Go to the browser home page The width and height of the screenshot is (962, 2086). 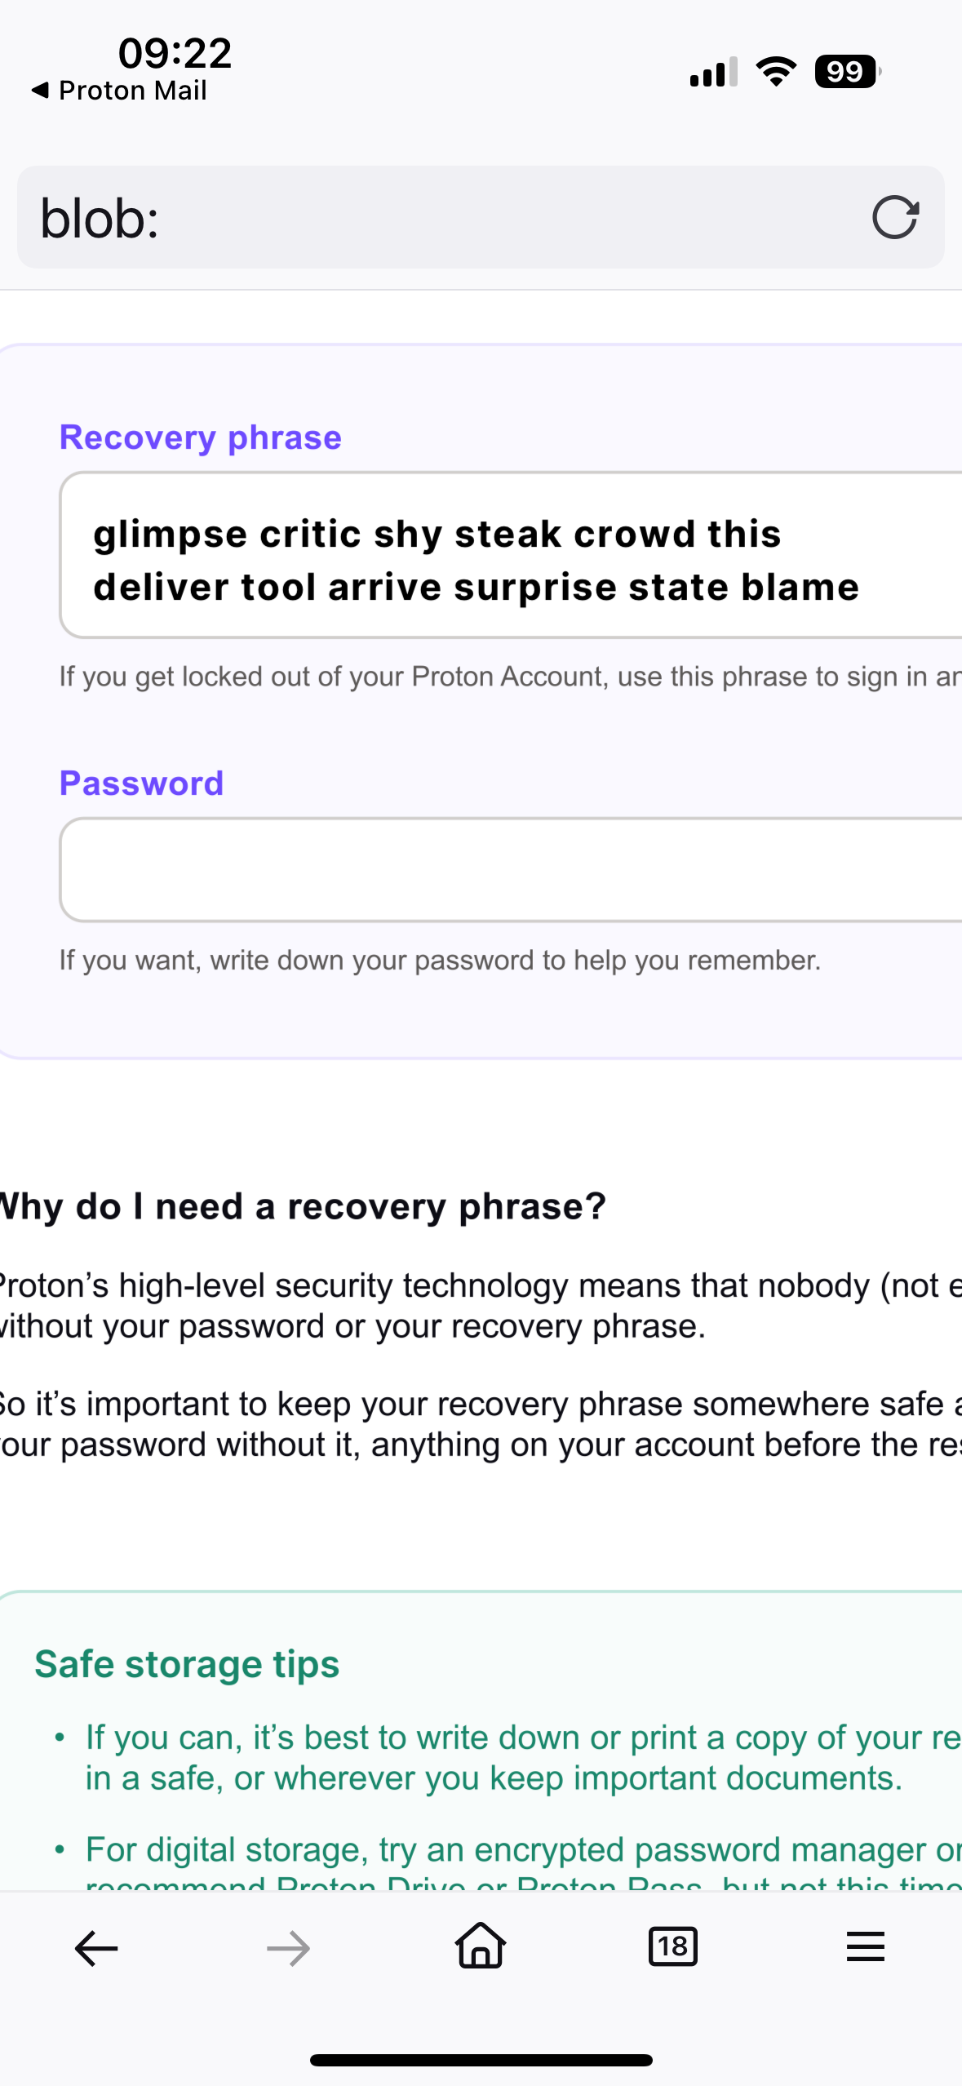(x=481, y=1946)
